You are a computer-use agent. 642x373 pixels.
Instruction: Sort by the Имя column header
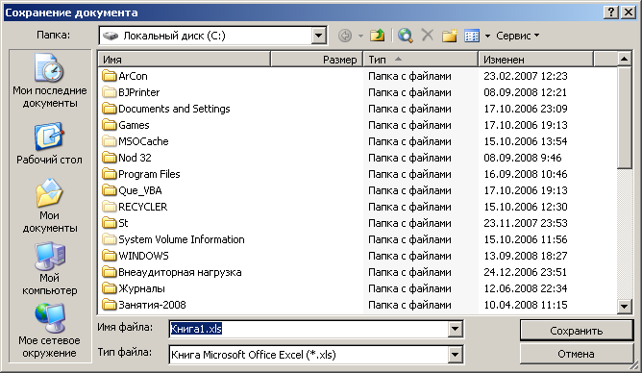[185, 60]
